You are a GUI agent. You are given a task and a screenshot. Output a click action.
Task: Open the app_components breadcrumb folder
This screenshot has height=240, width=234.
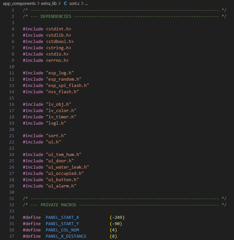click(19, 4)
